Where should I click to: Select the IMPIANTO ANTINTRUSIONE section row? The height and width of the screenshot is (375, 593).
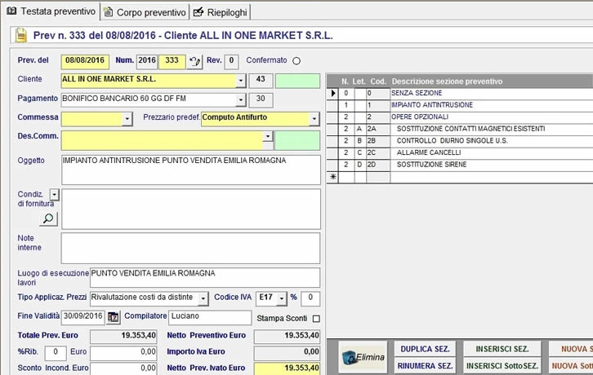pyautogui.click(x=460, y=105)
